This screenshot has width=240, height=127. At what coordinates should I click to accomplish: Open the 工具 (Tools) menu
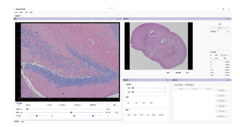(x=26, y=13)
